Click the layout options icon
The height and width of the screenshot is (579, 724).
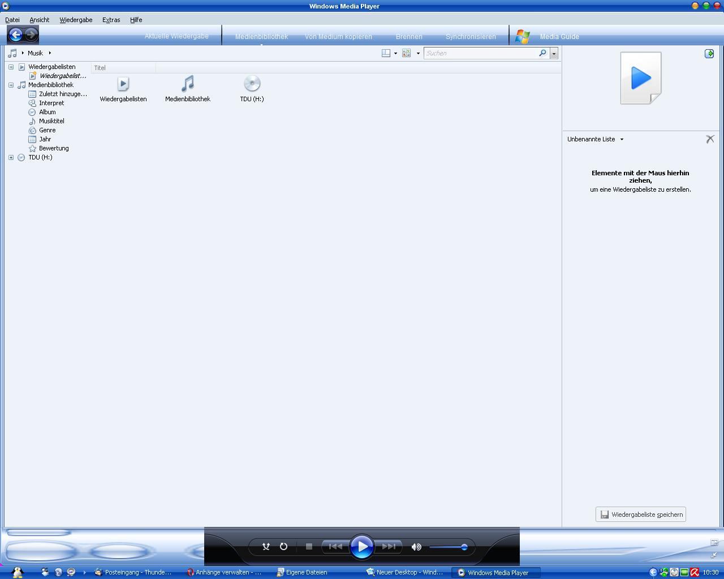pos(386,53)
